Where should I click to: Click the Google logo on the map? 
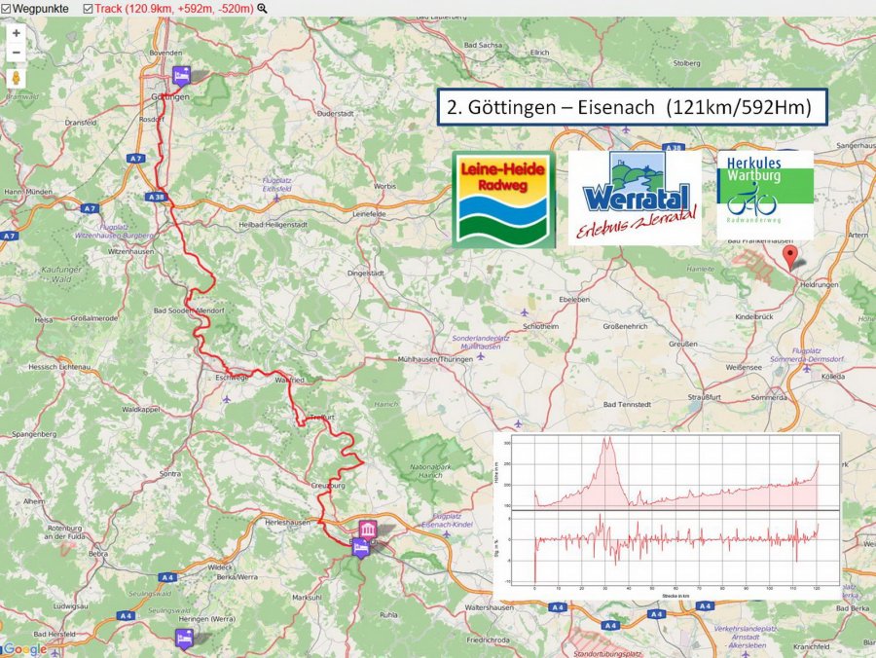tap(24, 649)
